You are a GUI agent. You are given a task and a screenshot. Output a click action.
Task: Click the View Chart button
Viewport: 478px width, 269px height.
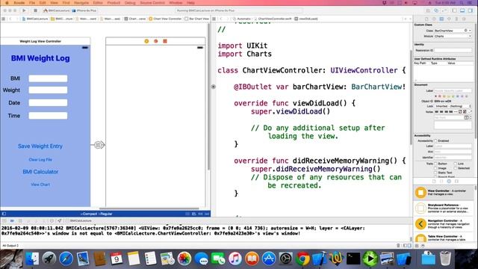40,185
